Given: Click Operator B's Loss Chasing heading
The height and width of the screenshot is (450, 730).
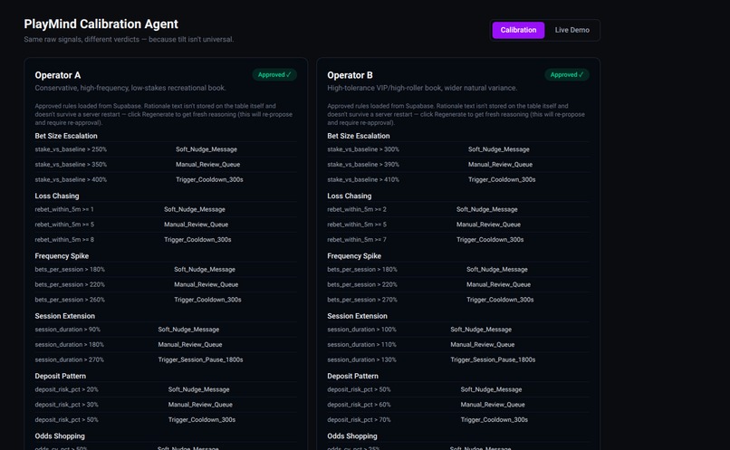Looking at the screenshot, I should point(350,196).
